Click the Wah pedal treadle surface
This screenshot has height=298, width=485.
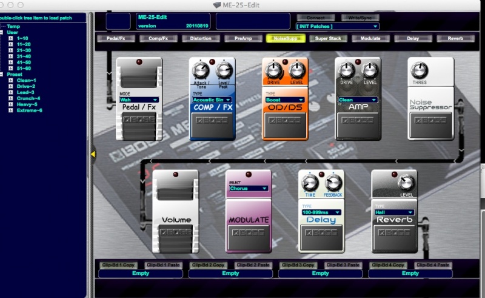click(139, 77)
